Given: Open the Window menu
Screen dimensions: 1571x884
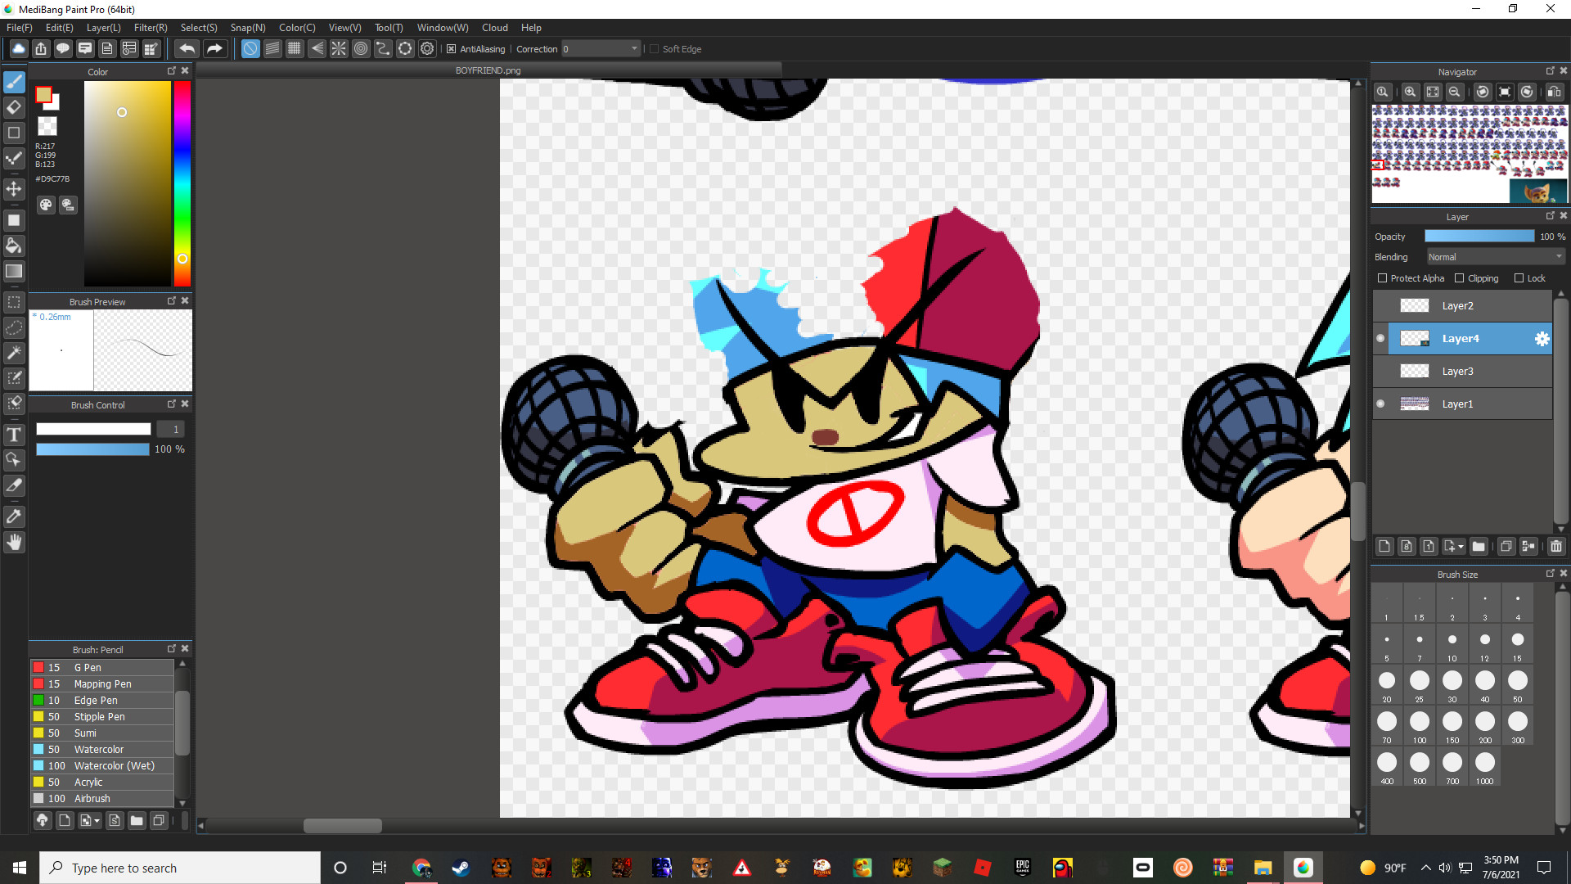Looking at the screenshot, I should point(442,27).
